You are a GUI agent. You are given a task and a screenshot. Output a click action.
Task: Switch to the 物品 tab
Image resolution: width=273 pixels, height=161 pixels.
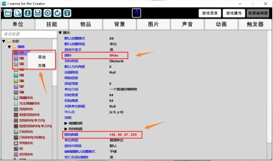[85, 24]
